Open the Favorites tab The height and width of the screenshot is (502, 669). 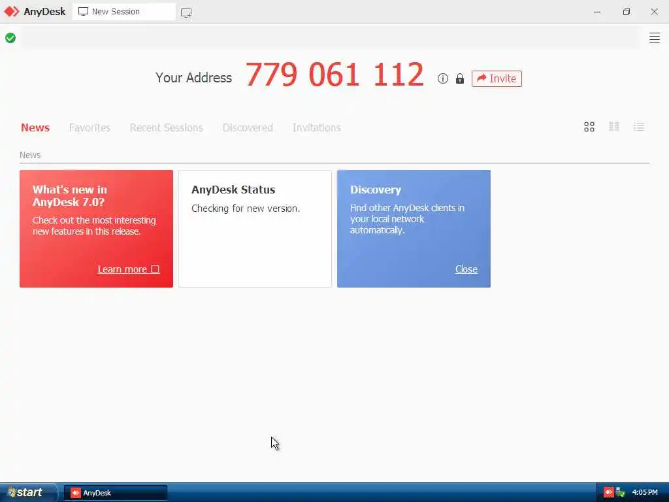coord(90,127)
